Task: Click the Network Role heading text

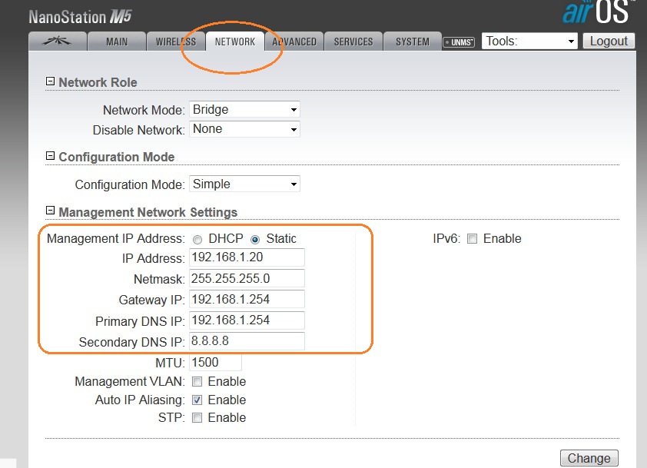Action: pos(98,82)
